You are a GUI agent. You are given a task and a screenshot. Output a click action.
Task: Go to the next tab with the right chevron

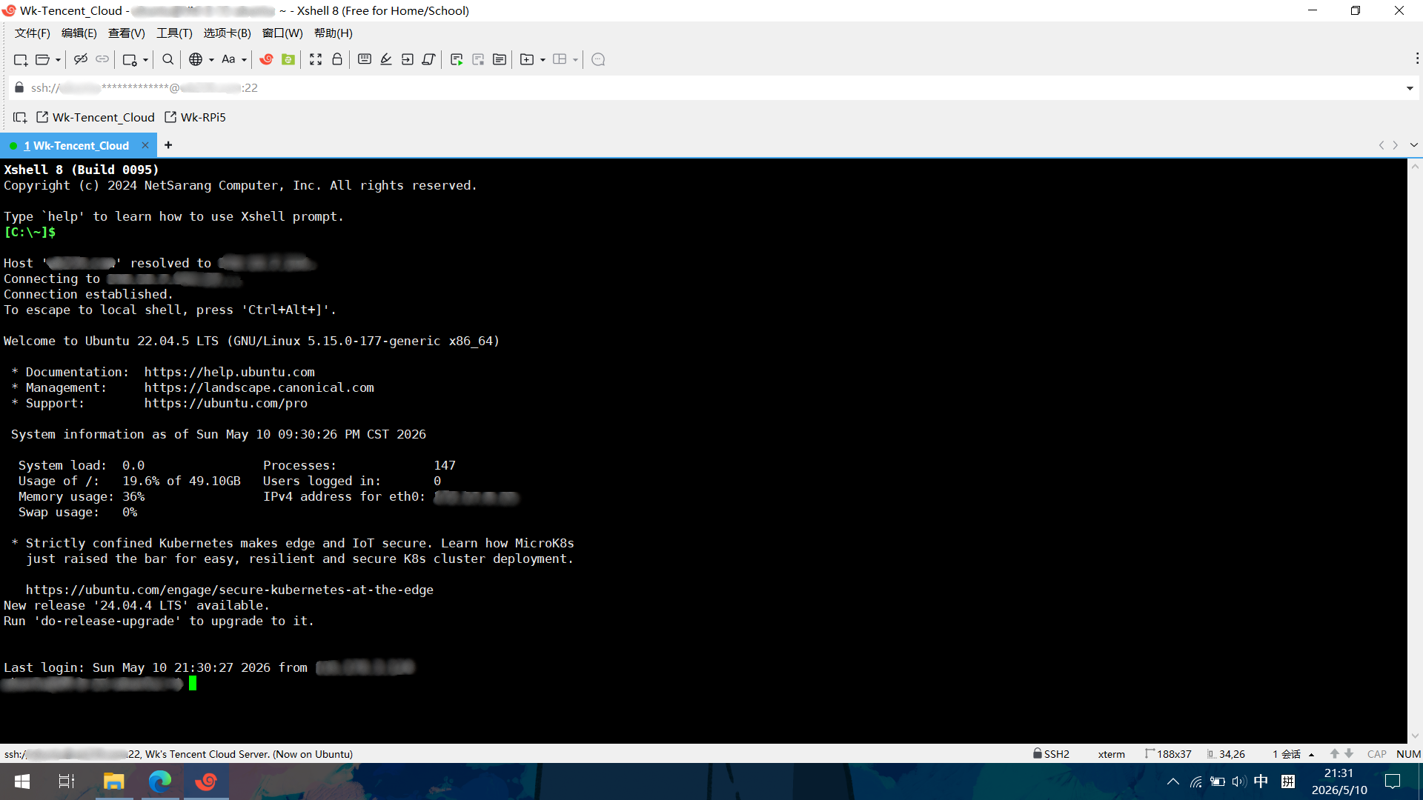pos(1396,145)
